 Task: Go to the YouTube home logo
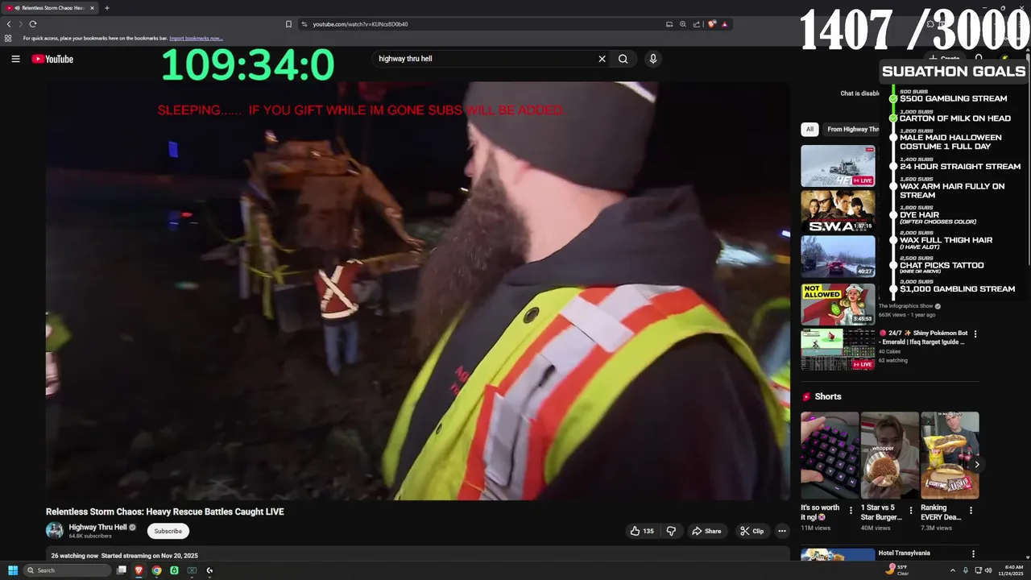[52, 59]
